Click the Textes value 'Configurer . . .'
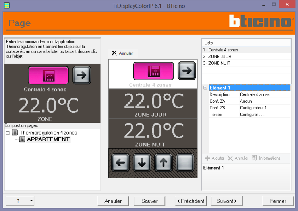The width and height of the screenshot is (298, 211). pyautogui.click(x=265, y=114)
